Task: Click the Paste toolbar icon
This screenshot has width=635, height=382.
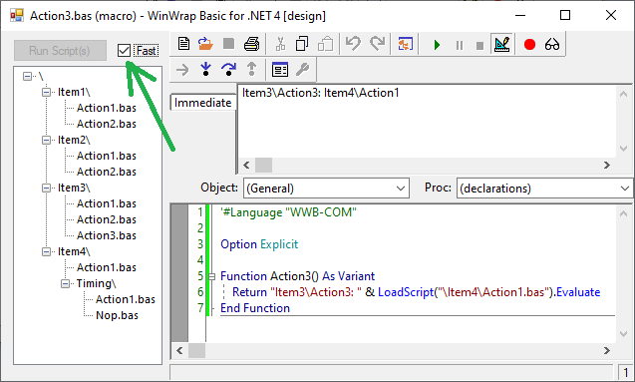Action: point(325,44)
